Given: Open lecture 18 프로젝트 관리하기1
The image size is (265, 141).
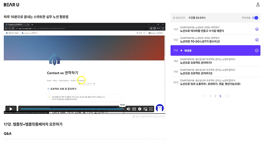Looking at the screenshot, I should pyautogui.click(x=216, y=61).
